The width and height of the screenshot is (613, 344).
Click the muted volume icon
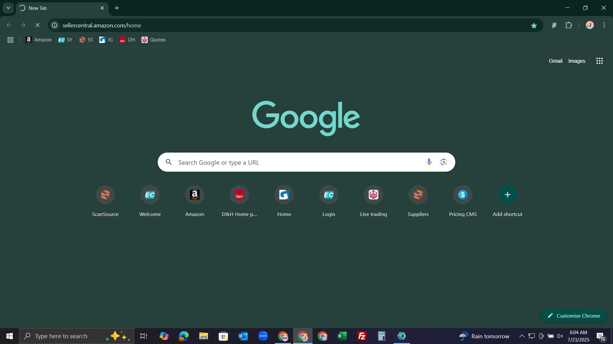(560, 336)
